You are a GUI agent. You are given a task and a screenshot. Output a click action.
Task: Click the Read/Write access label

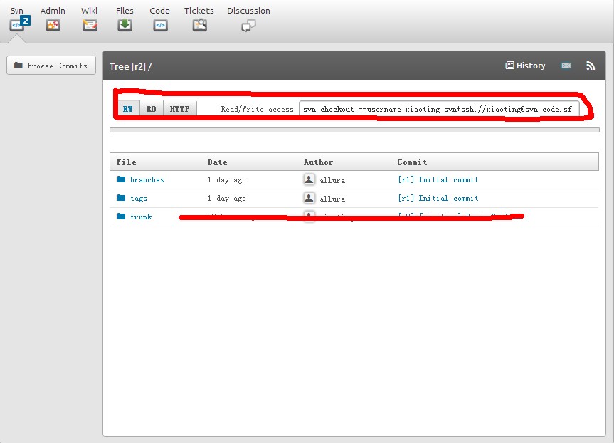(x=258, y=109)
